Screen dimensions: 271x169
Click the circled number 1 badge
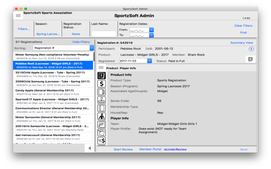pos(251,49)
